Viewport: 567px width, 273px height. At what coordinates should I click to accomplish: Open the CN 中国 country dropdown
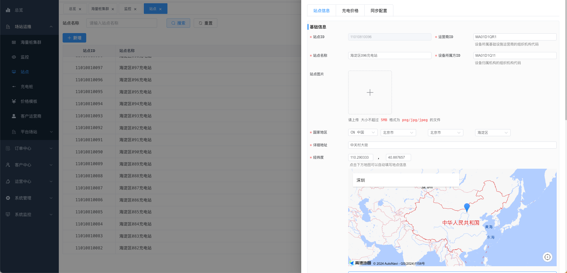click(x=363, y=133)
